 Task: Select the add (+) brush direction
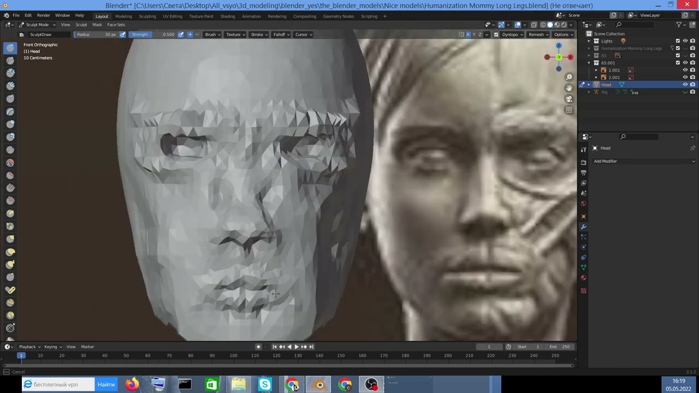189,34
